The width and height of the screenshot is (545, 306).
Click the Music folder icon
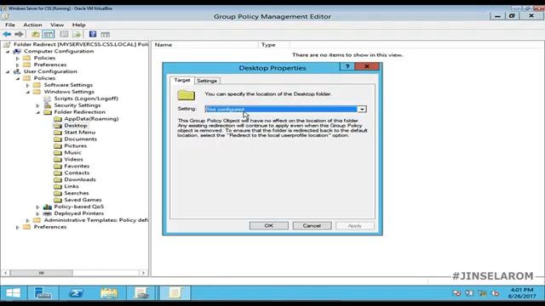tap(58, 153)
